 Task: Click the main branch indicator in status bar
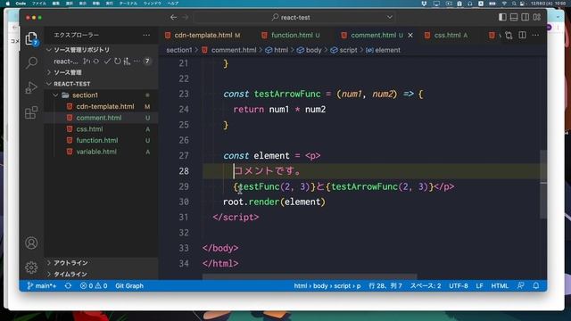tap(42, 285)
